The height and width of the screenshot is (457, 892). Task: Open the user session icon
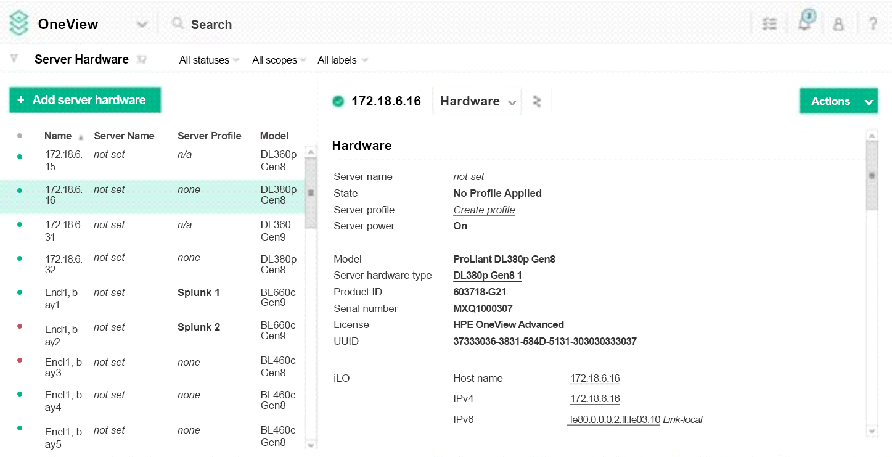click(838, 24)
